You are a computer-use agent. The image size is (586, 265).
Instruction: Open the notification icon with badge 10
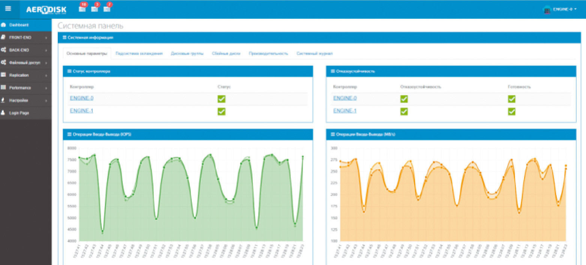pyautogui.click(x=82, y=9)
